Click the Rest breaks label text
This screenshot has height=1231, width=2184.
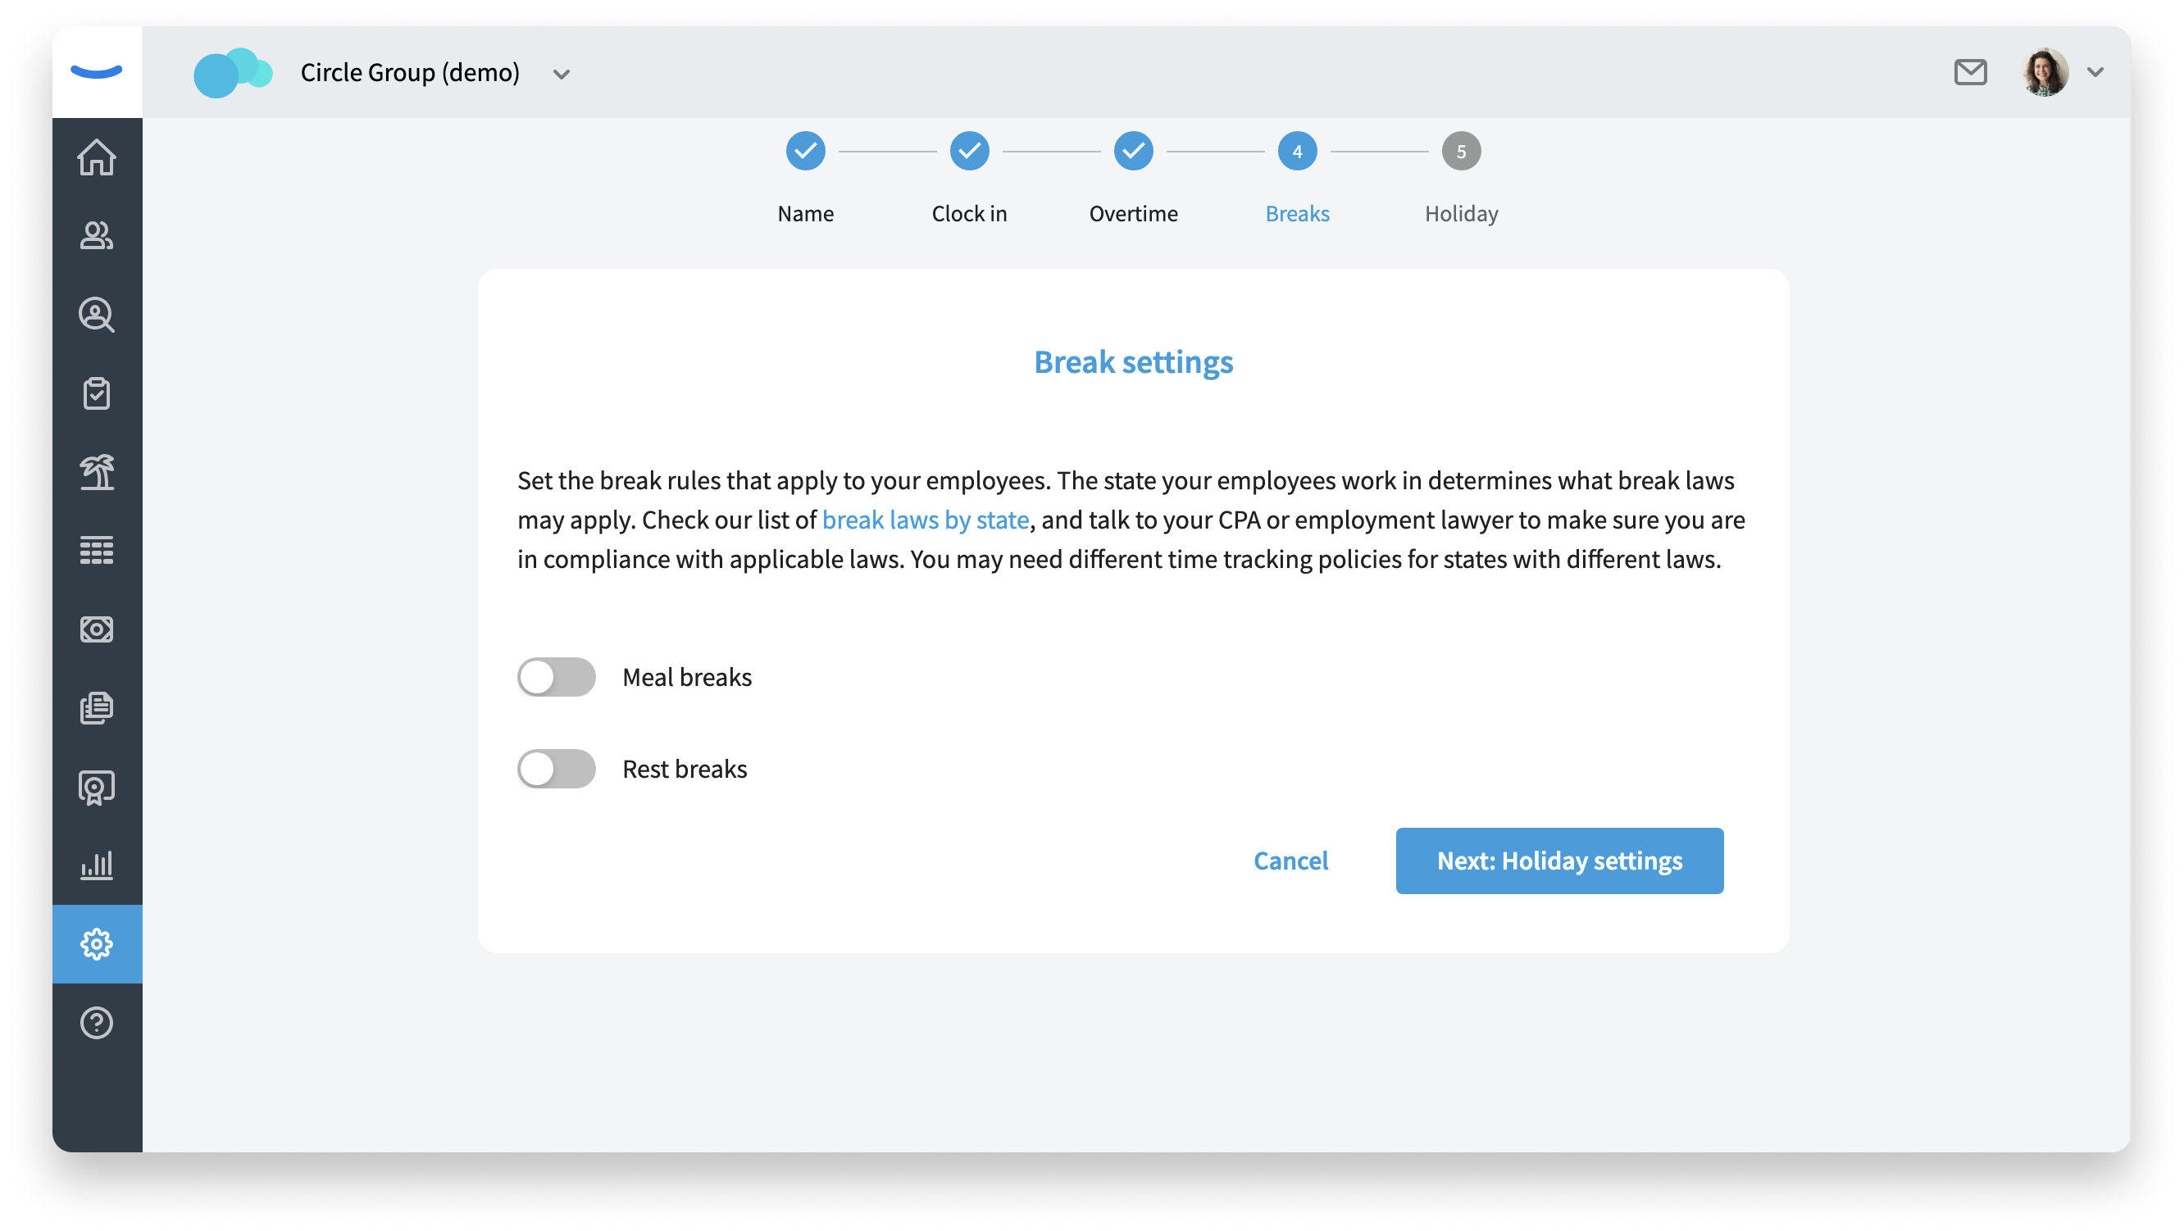685,768
